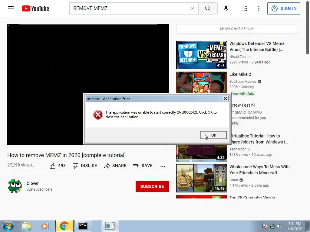Open the YouTube hamburger guide menu
This screenshot has height=232, width=310.
[x=11, y=8]
